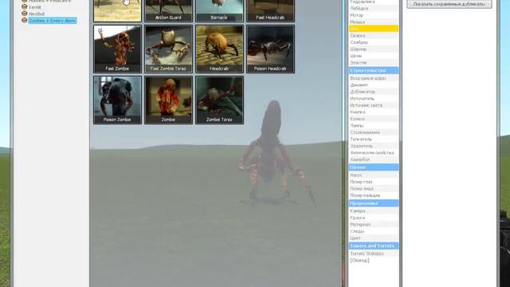
Task: Select the Воздушные шары tool
Action: [x=374, y=78]
